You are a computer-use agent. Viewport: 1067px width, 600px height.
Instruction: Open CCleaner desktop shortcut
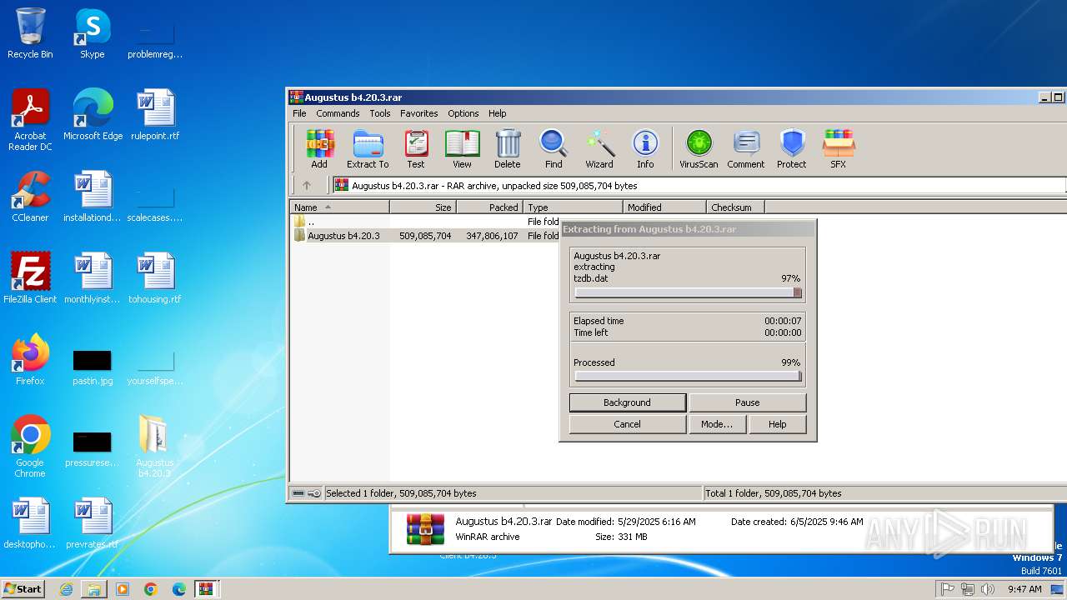(x=30, y=197)
